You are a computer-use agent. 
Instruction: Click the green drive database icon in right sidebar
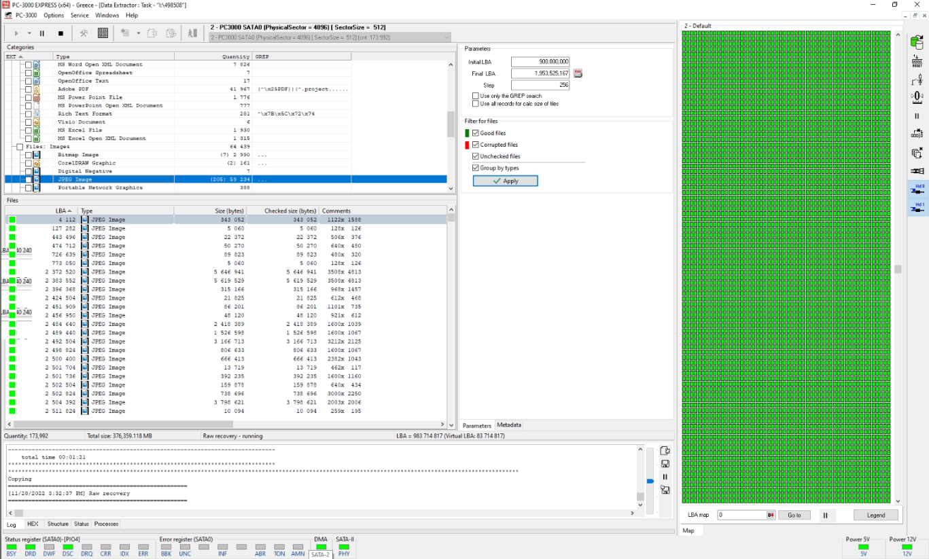pyautogui.click(x=917, y=42)
